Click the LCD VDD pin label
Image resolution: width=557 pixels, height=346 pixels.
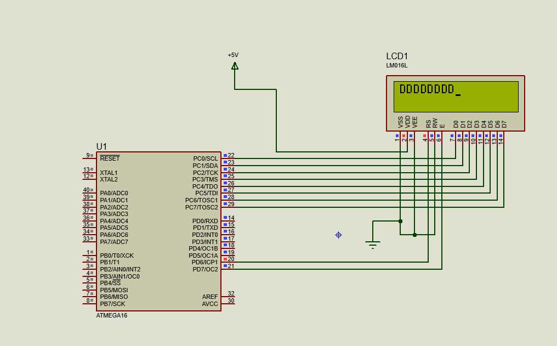click(407, 122)
